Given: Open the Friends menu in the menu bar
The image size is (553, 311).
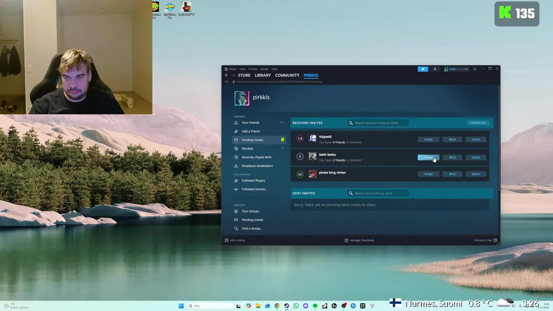Looking at the screenshot, I should coord(253,69).
